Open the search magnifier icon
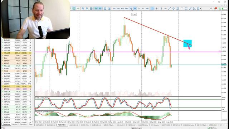 pyautogui.click(x=211, y=9)
